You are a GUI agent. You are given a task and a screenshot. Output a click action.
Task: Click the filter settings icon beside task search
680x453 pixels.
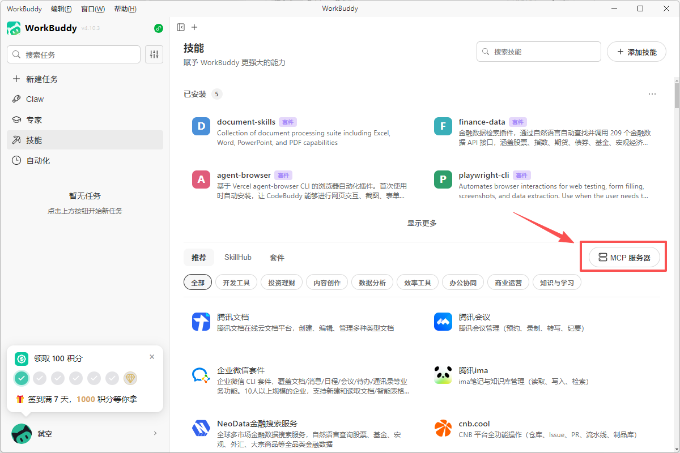click(x=154, y=54)
